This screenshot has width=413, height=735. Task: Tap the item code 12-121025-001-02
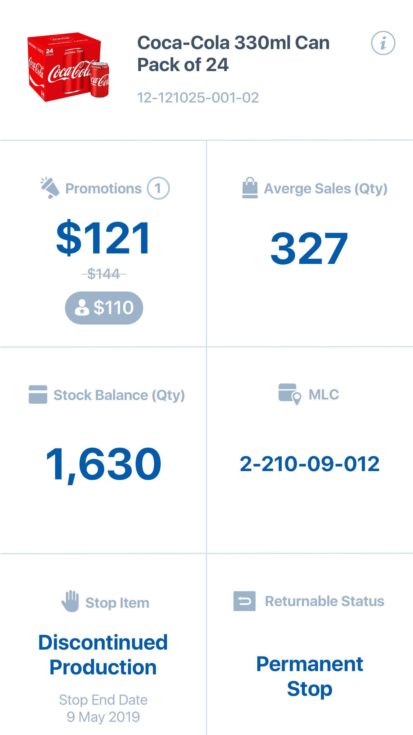198,98
